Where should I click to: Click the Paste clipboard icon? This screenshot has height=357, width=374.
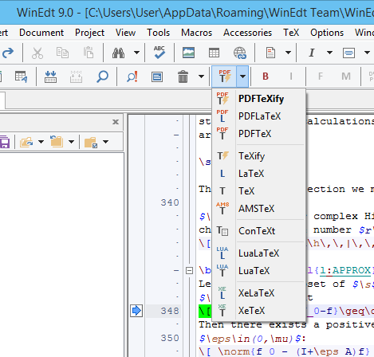tap(89, 53)
